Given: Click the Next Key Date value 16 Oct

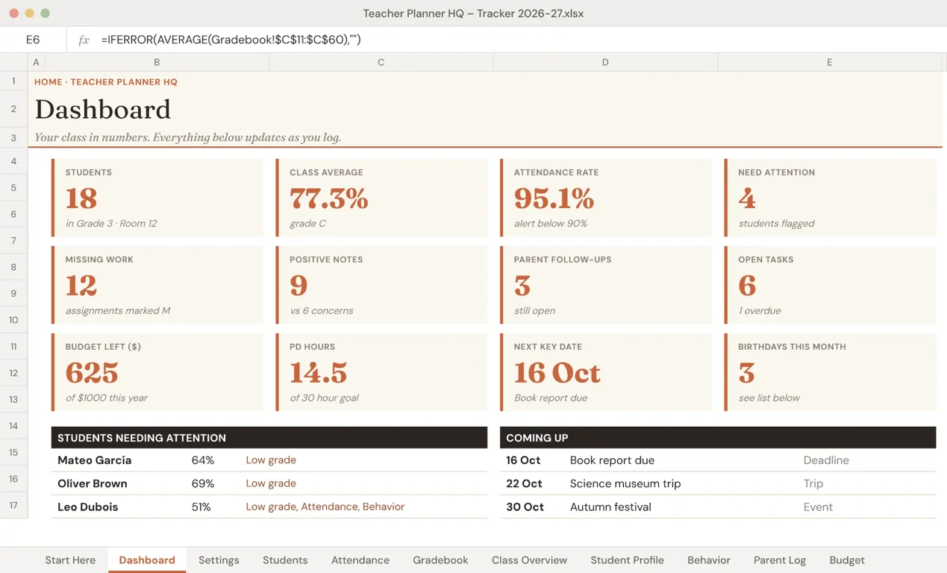Looking at the screenshot, I should pos(557,373).
